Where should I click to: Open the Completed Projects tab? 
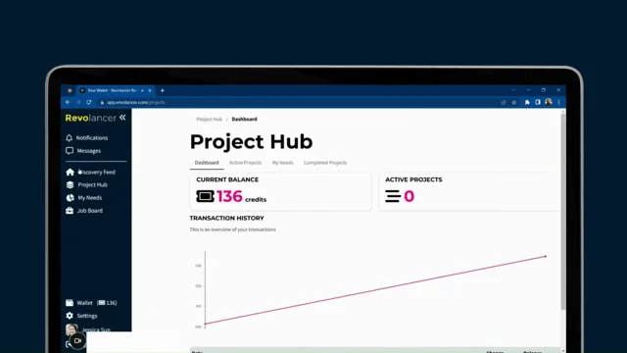point(325,163)
